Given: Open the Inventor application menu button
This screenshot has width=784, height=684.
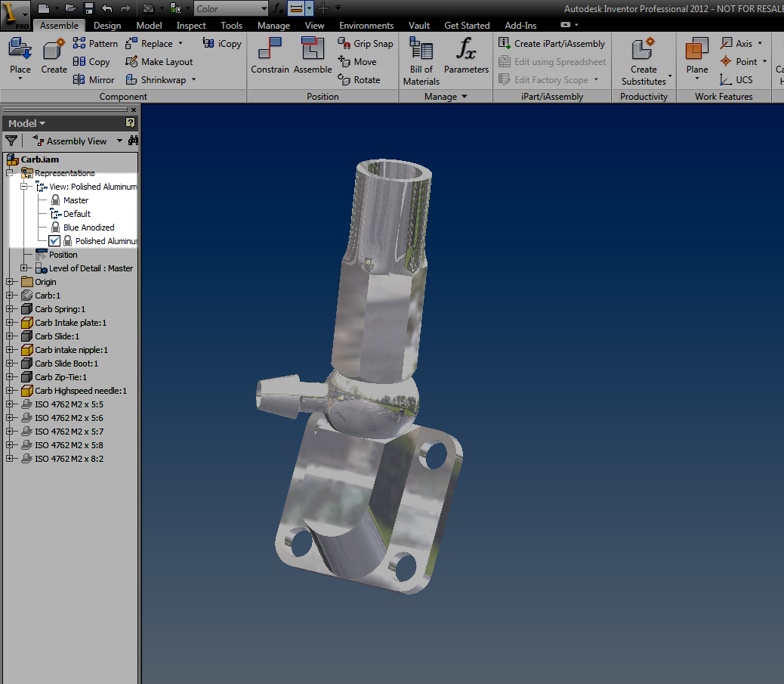Looking at the screenshot, I should [16, 15].
